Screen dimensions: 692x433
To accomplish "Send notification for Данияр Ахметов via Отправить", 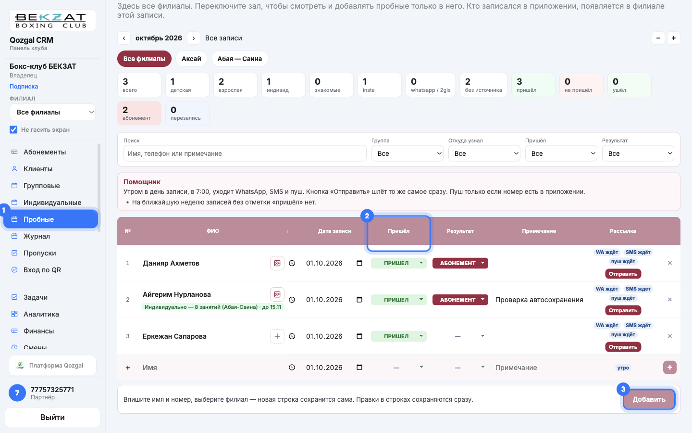I will 623,274.
